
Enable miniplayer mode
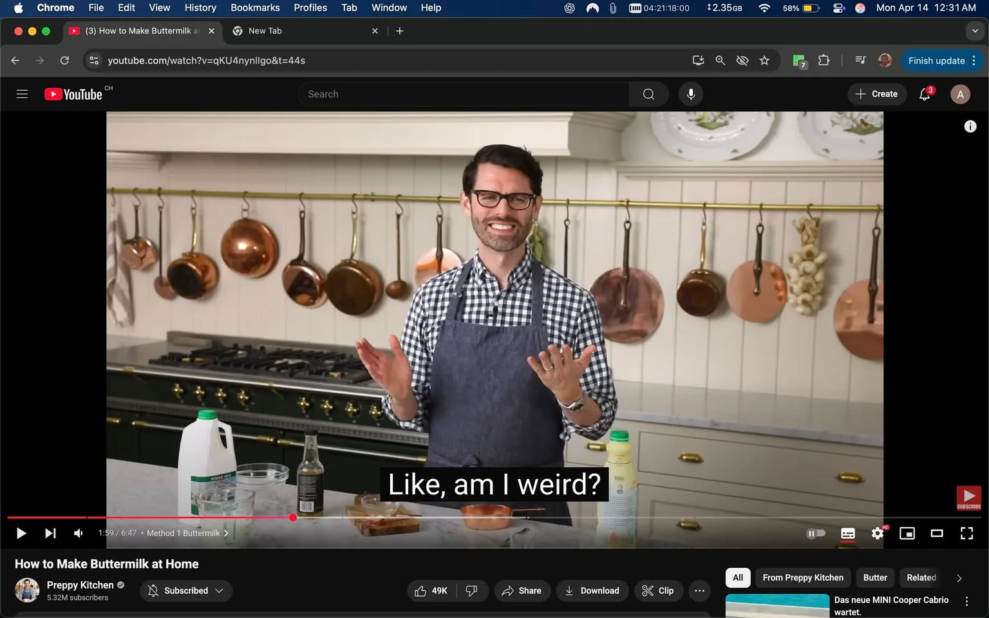point(907,533)
